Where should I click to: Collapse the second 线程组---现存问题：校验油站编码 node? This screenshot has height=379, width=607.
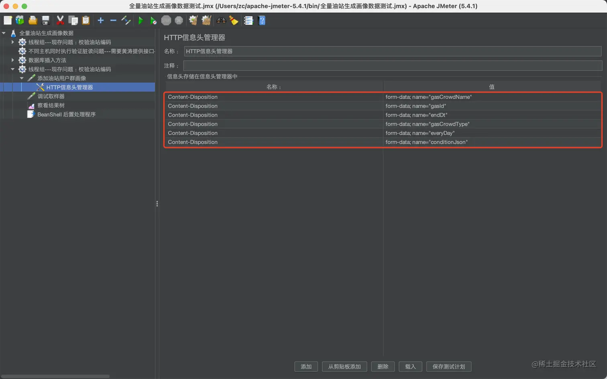[13, 69]
